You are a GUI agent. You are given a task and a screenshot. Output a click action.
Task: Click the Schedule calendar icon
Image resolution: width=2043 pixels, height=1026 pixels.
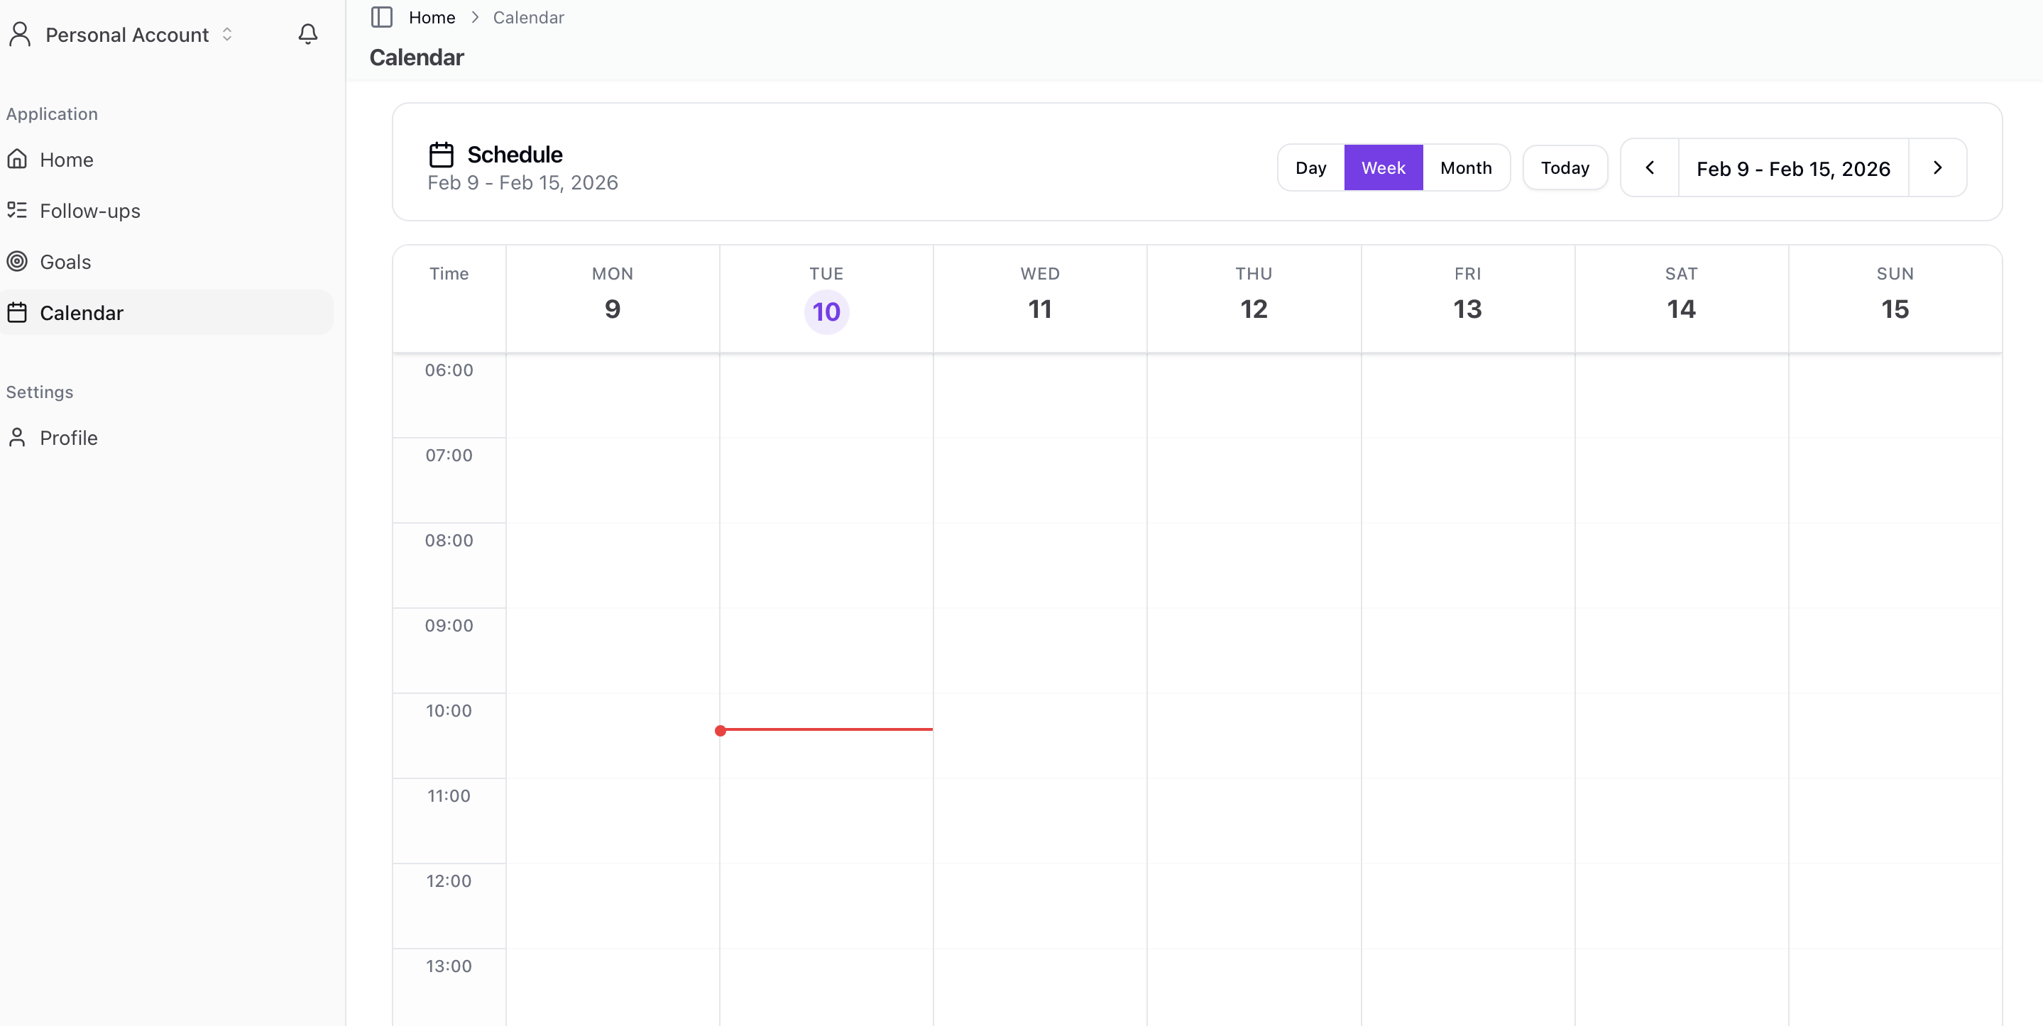(441, 155)
